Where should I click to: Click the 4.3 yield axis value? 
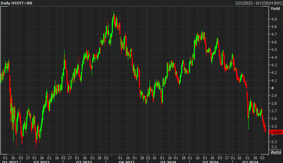pyautogui.click(x=274, y=65)
